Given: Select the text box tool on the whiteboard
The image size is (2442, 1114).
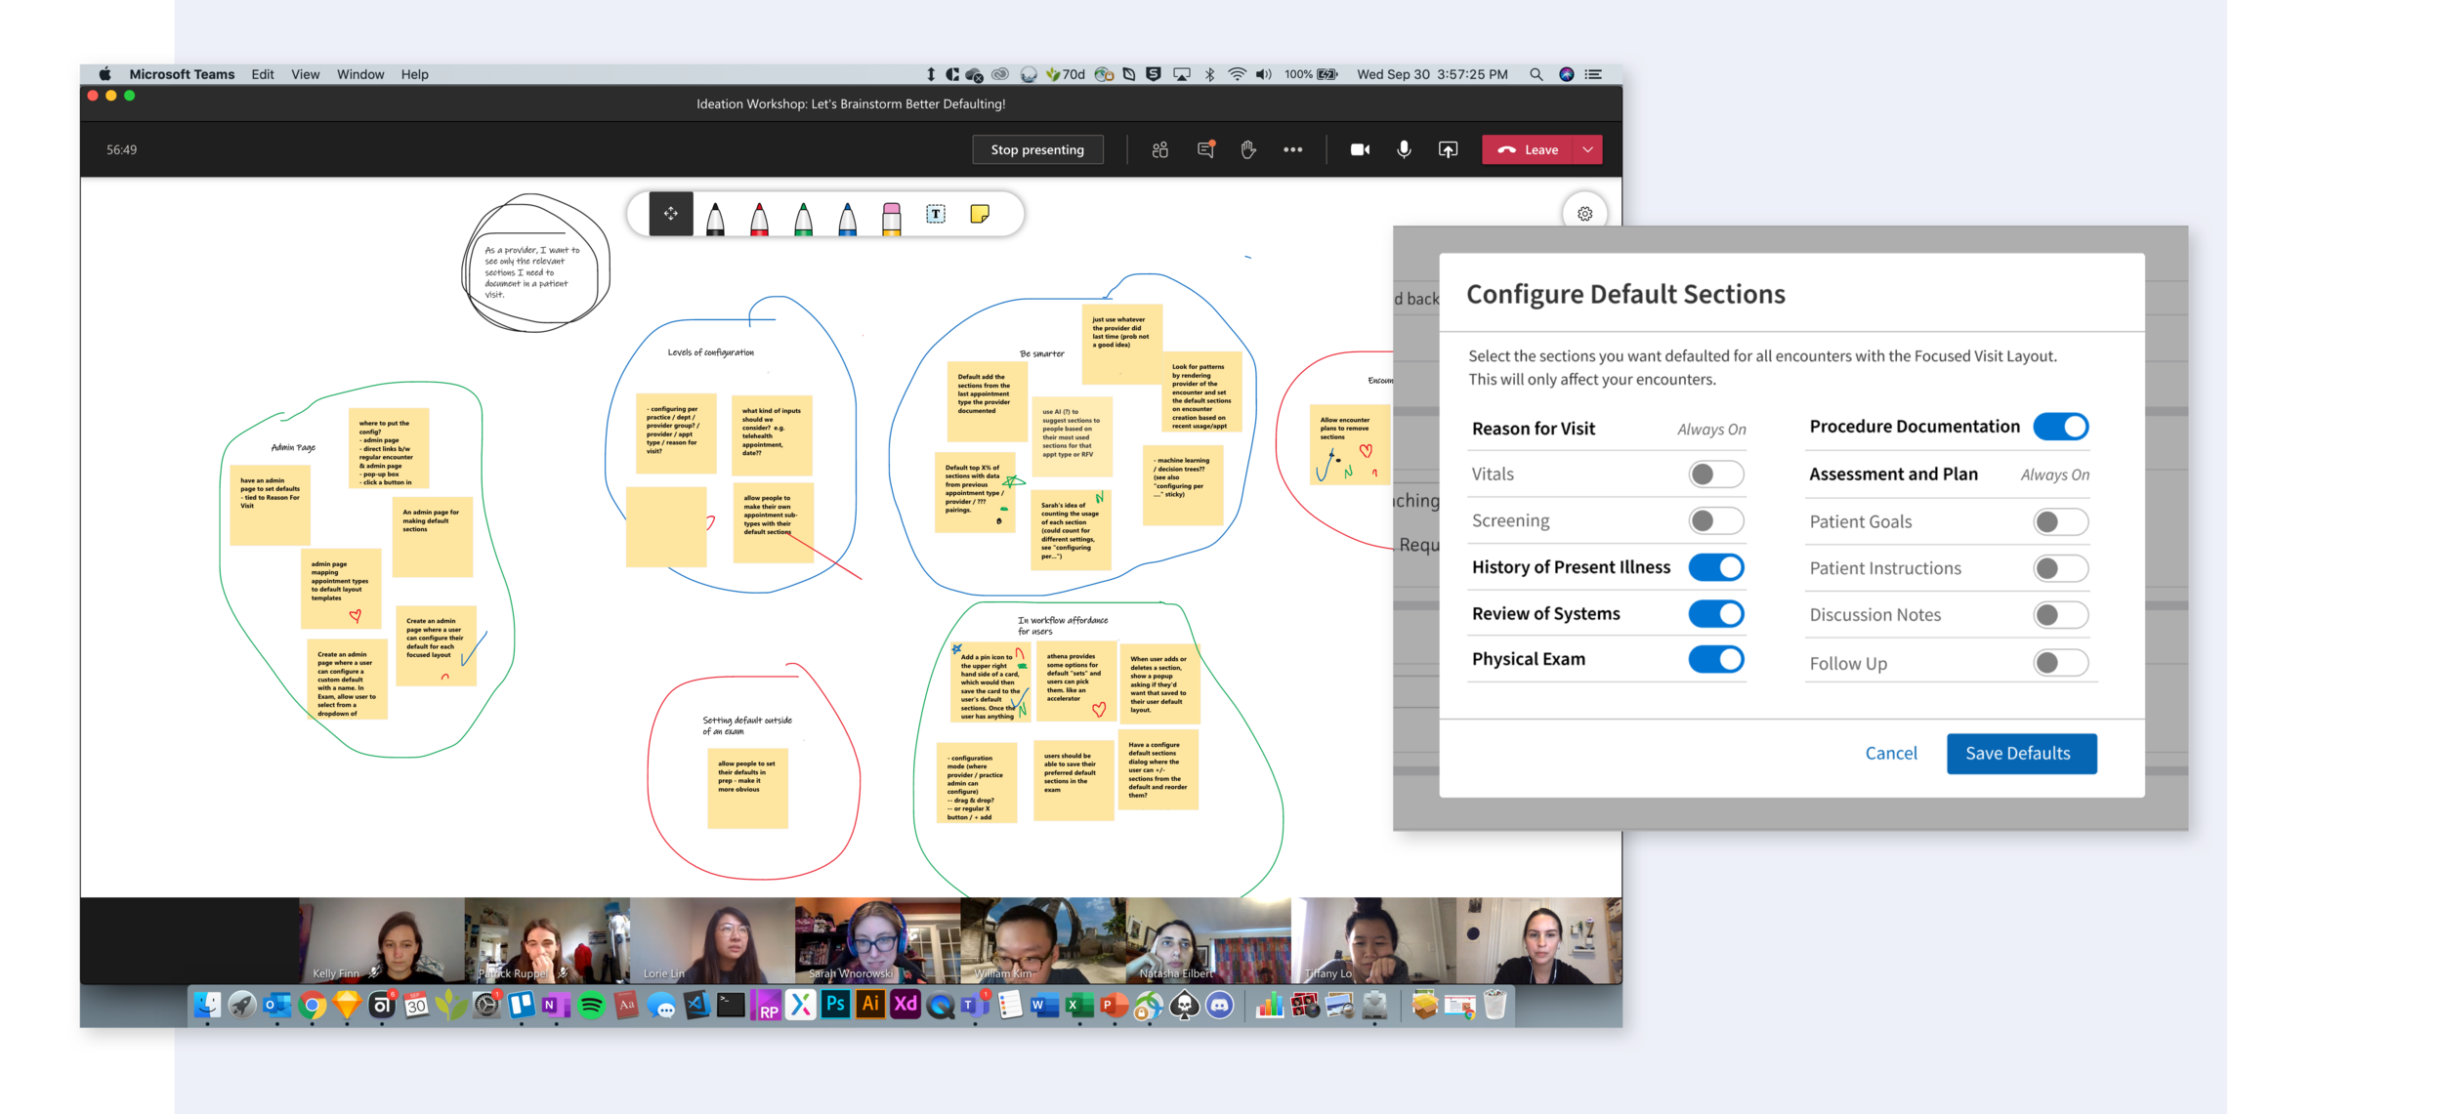Looking at the screenshot, I should tap(936, 214).
